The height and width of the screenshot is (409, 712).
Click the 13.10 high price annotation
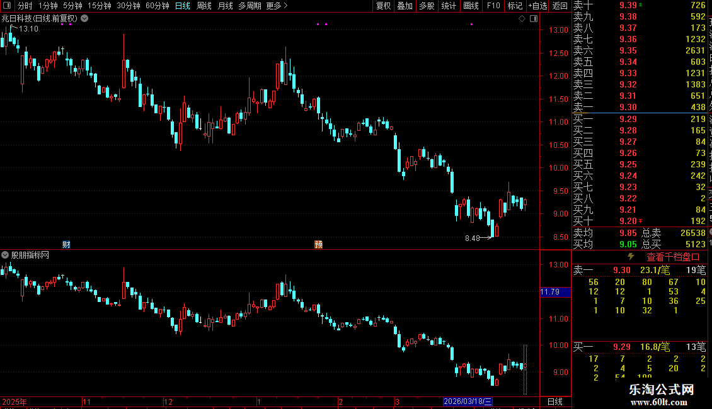tap(28, 28)
